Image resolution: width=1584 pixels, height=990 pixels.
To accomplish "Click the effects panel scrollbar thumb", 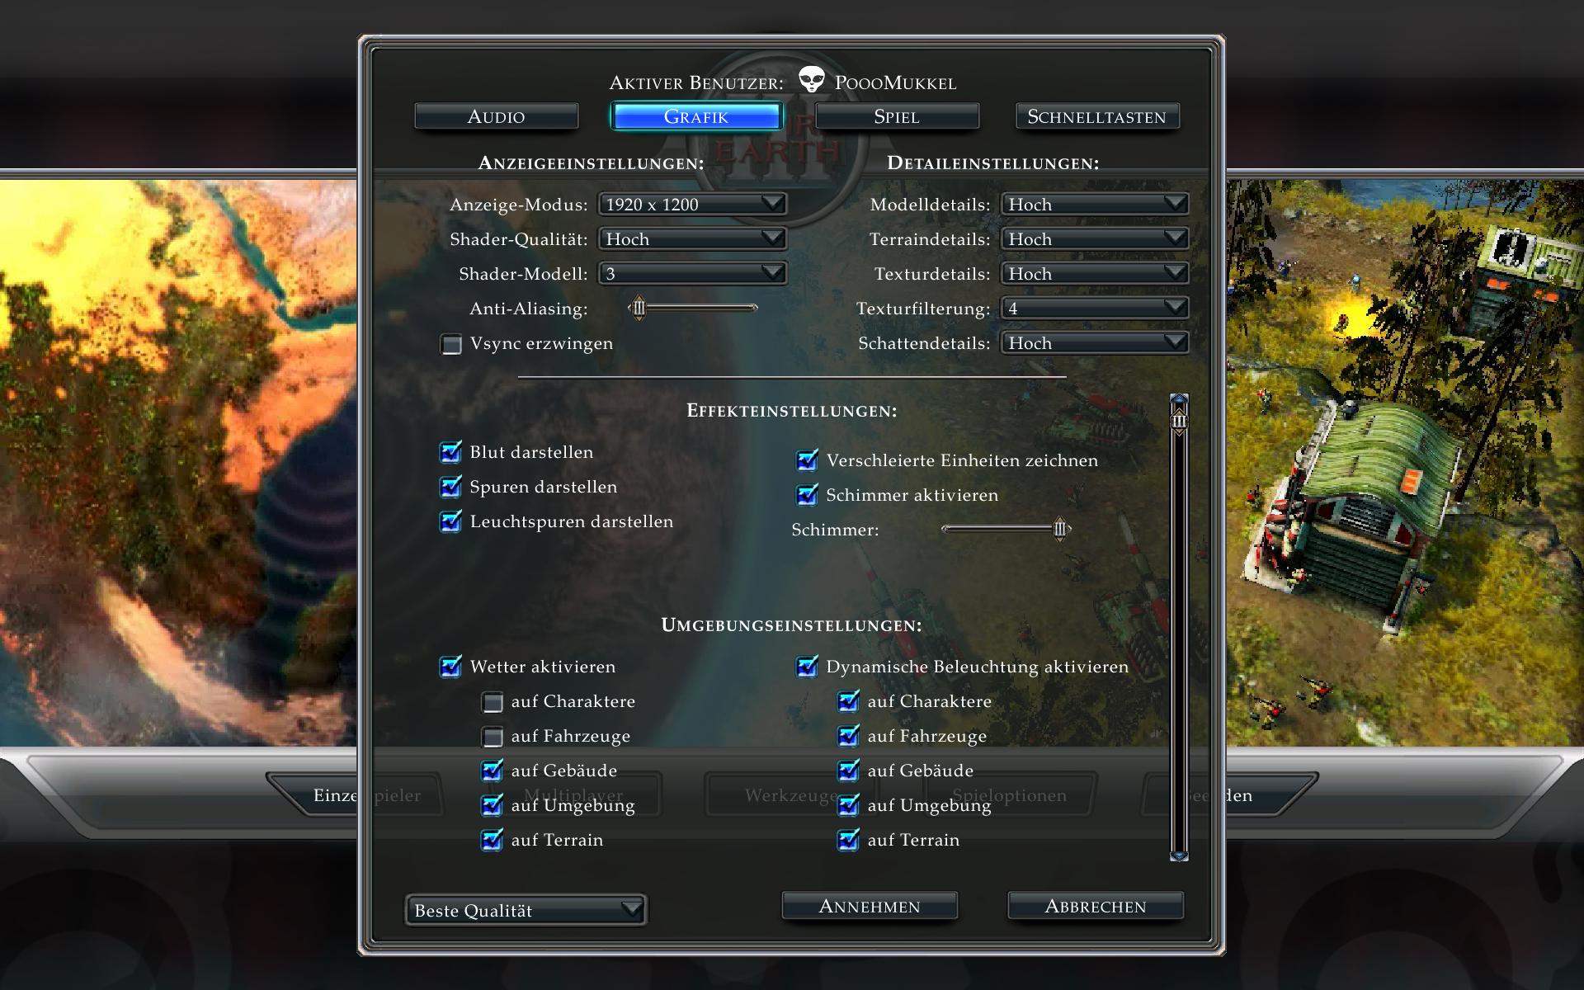I will tap(1179, 421).
